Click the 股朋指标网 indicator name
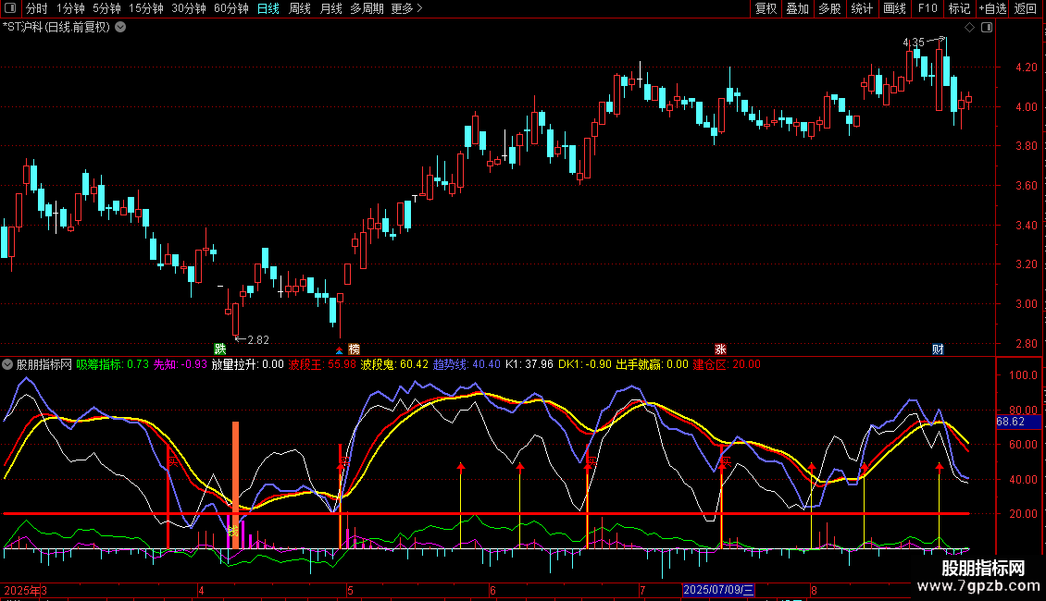This screenshot has height=601, width=1046. click(44, 364)
